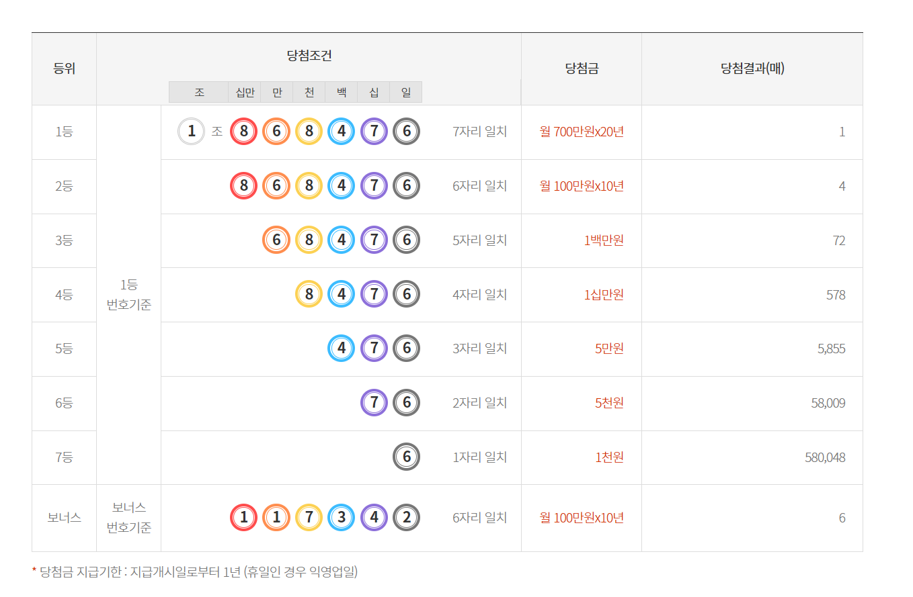Click the red 1 ball in the 보너스 row

[244, 518]
